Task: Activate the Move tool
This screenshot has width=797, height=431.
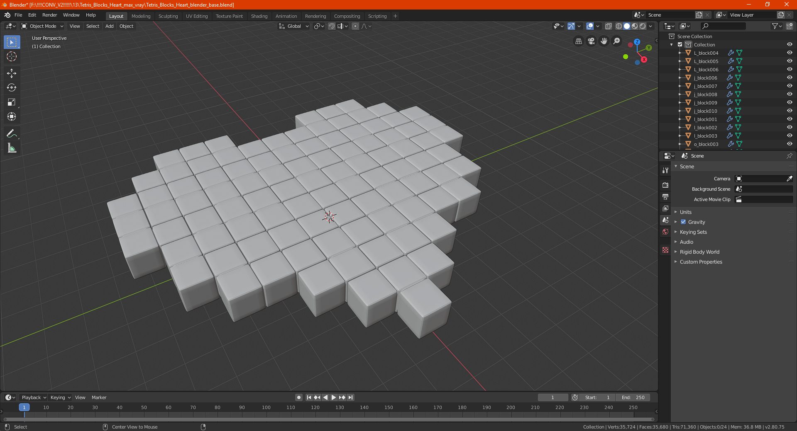Action: (12, 73)
